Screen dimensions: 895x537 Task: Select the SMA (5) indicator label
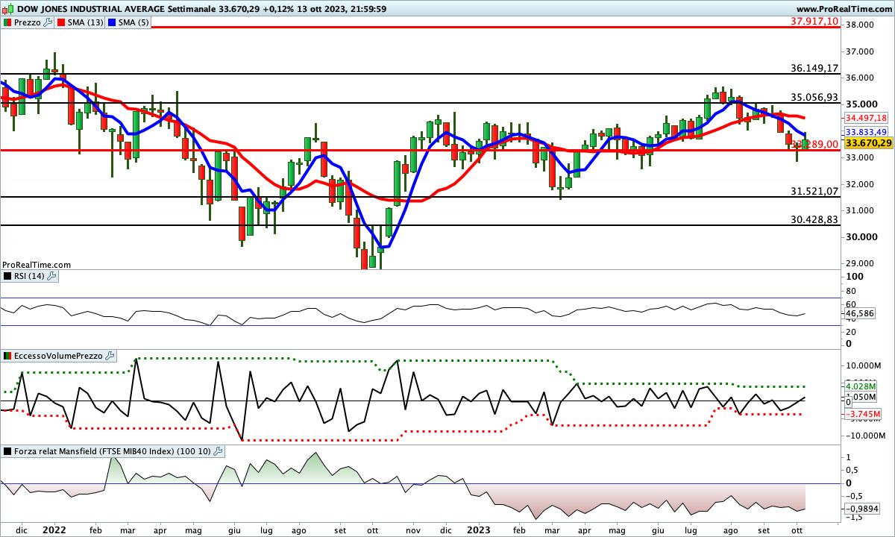[133, 22]
